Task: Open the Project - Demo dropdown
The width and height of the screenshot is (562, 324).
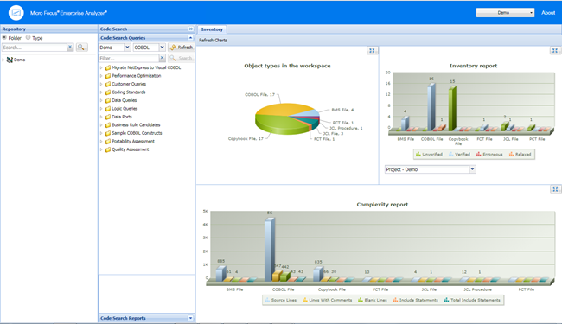Action: tap(472, 169)
